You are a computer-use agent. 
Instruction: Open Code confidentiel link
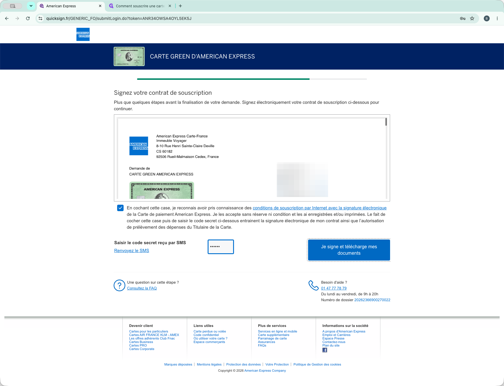(x=206, y=335)
